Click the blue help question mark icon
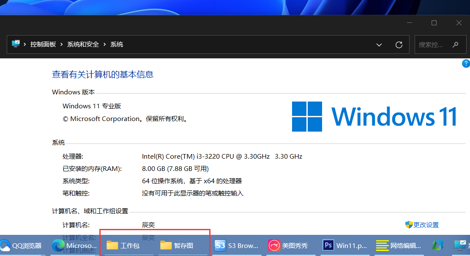The image size is (470, 256). click(466, 63)
